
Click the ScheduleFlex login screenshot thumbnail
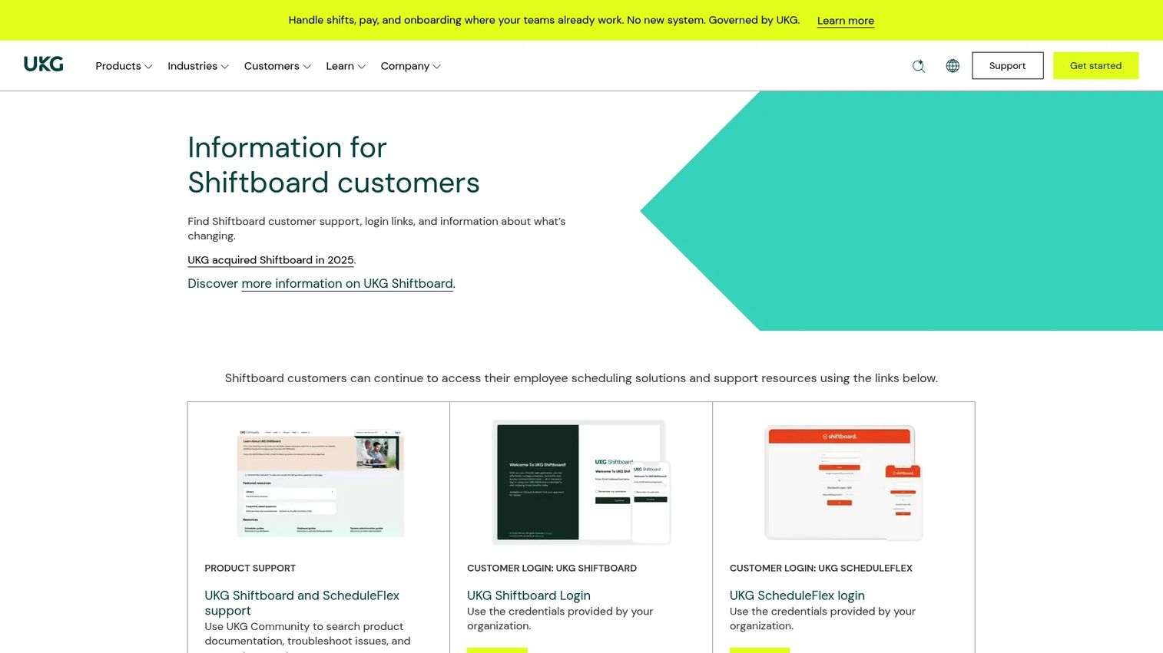[x=843, y=482]
